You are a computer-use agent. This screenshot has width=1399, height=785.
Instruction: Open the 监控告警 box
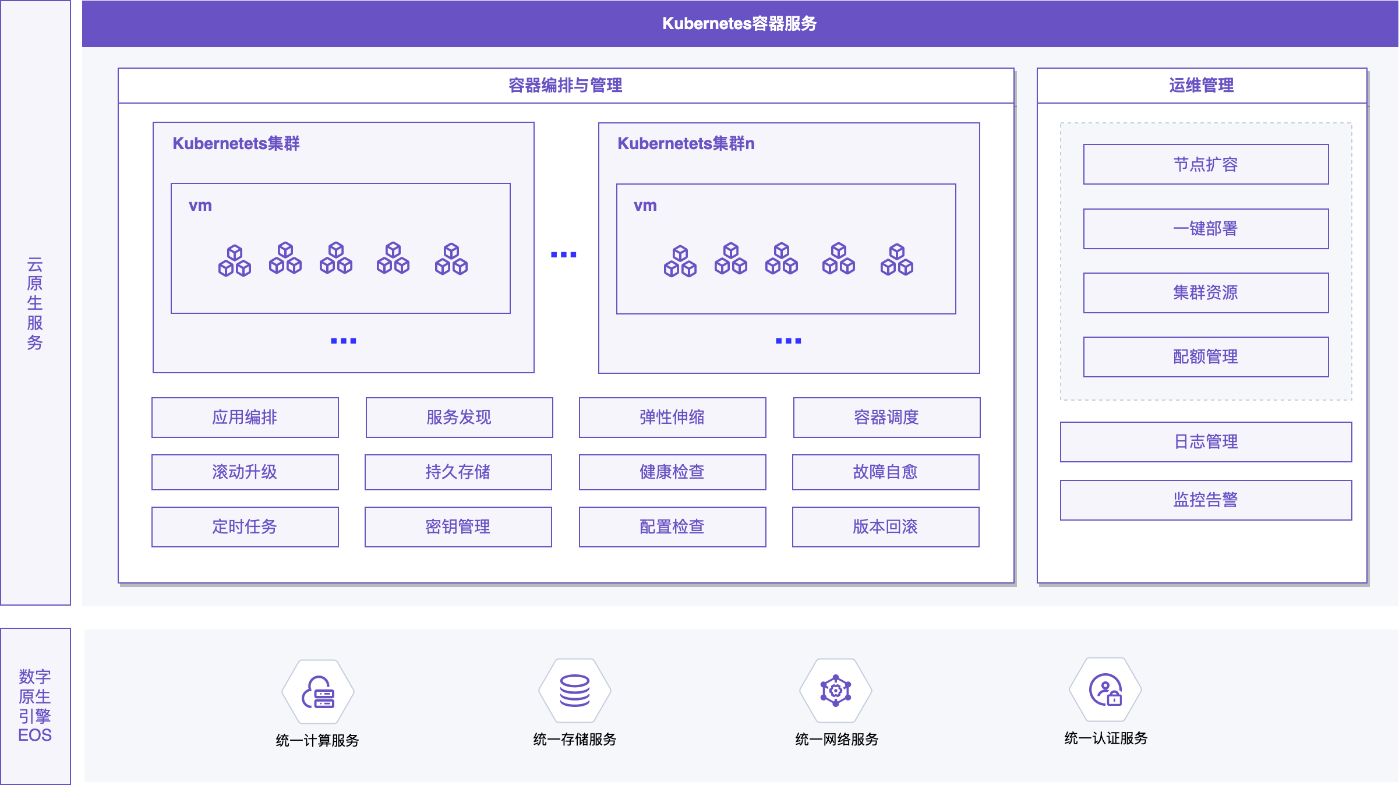click(1206, 500)
